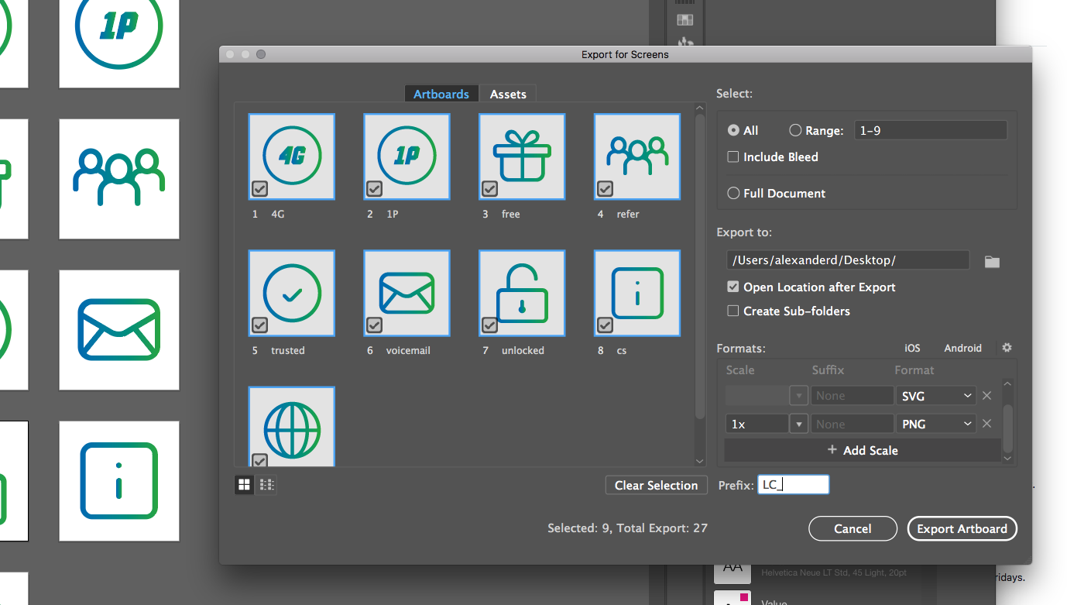Switch artboard display to grid view
This screenshot has width=1067, height=605.
[x=244, y=484]
